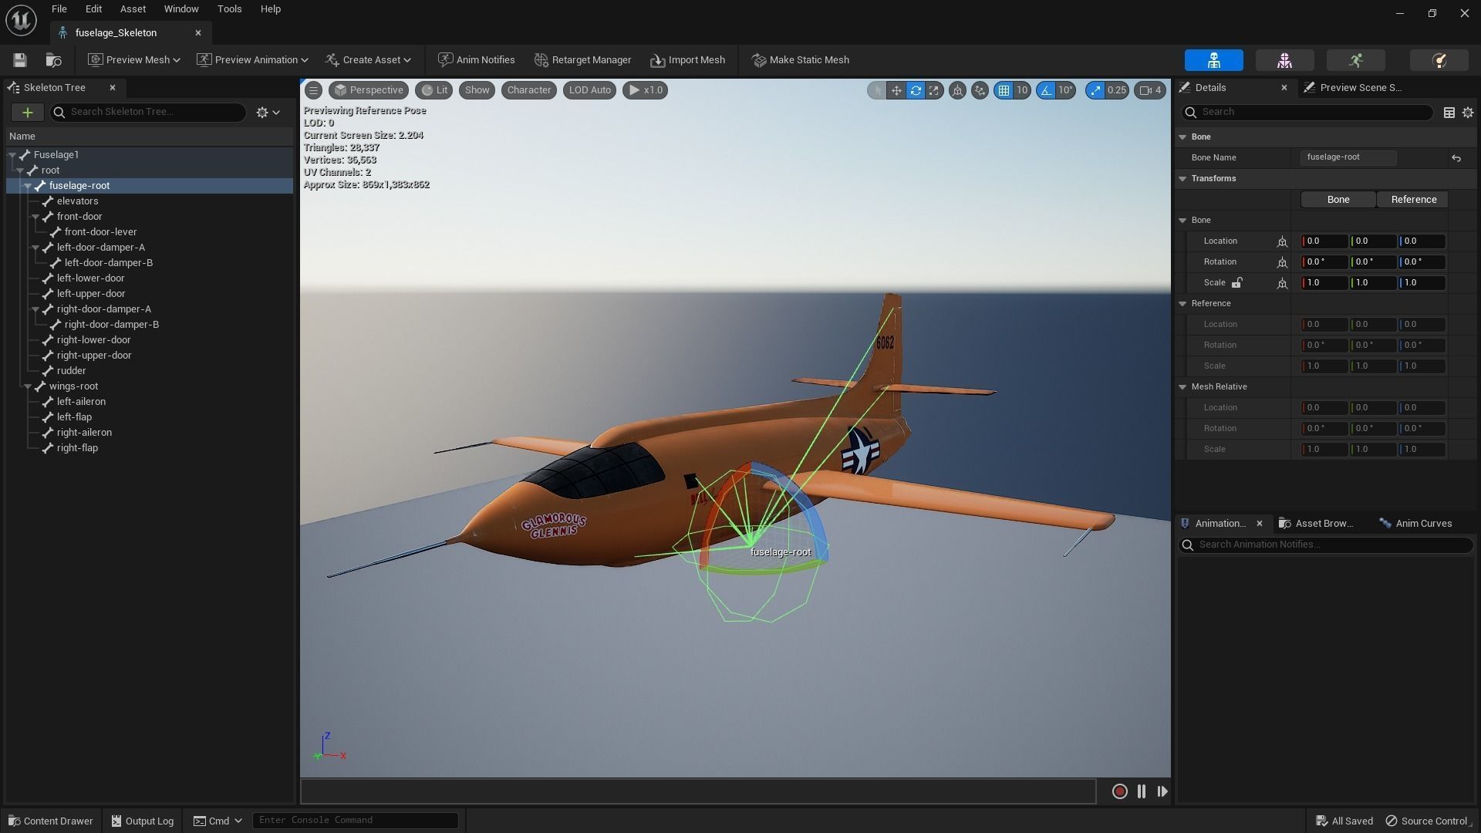This screenshot has width=1481, height=833.
Task: Open the Tools menu
Action: (x=229, y=9)
